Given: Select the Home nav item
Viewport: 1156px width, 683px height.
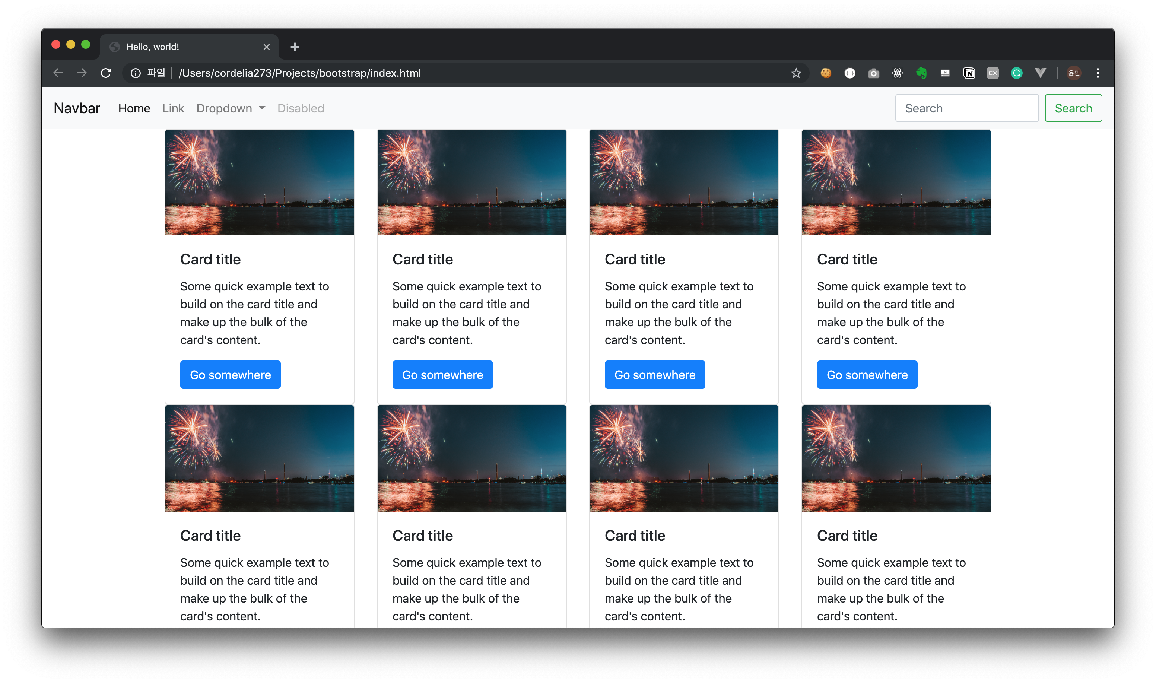Looking at the screenshot, I should tap(134, 108).
